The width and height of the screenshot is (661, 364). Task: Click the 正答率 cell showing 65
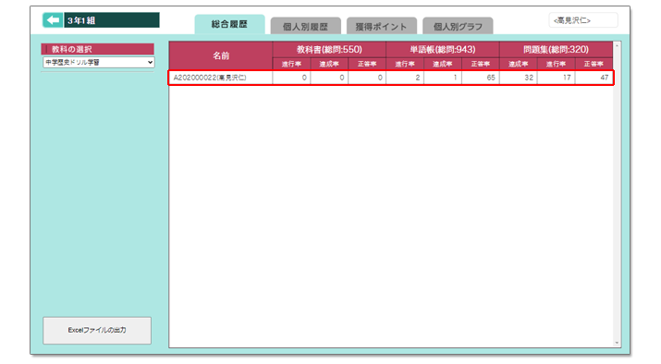[x=480, y=78]
